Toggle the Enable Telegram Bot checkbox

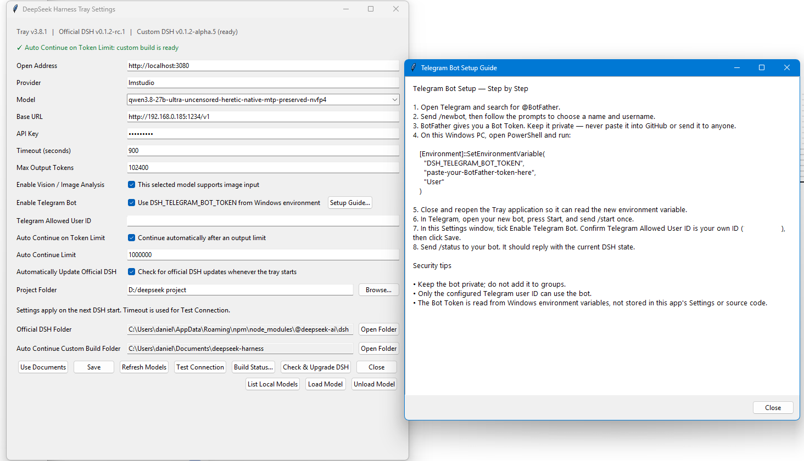131,203
